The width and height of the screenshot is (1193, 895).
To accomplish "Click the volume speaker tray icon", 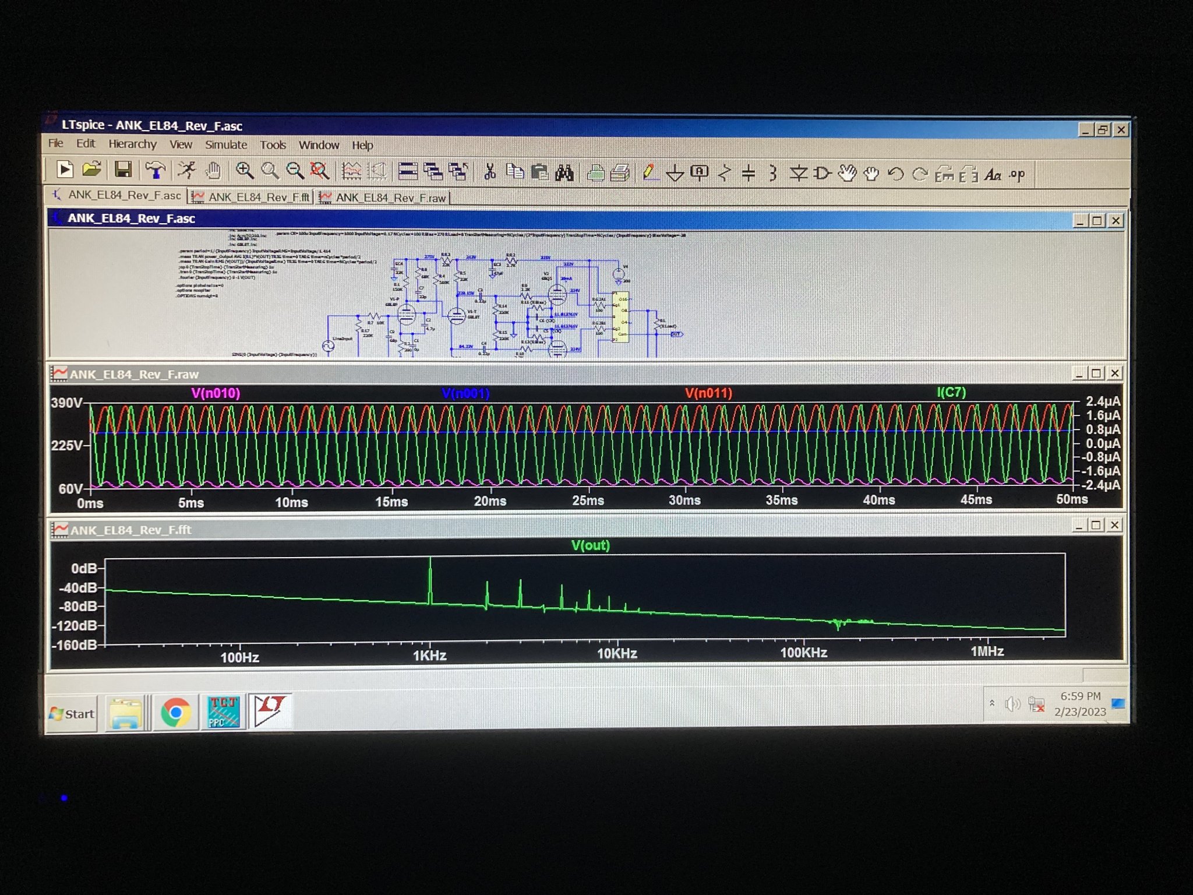I will (1012, 704).
